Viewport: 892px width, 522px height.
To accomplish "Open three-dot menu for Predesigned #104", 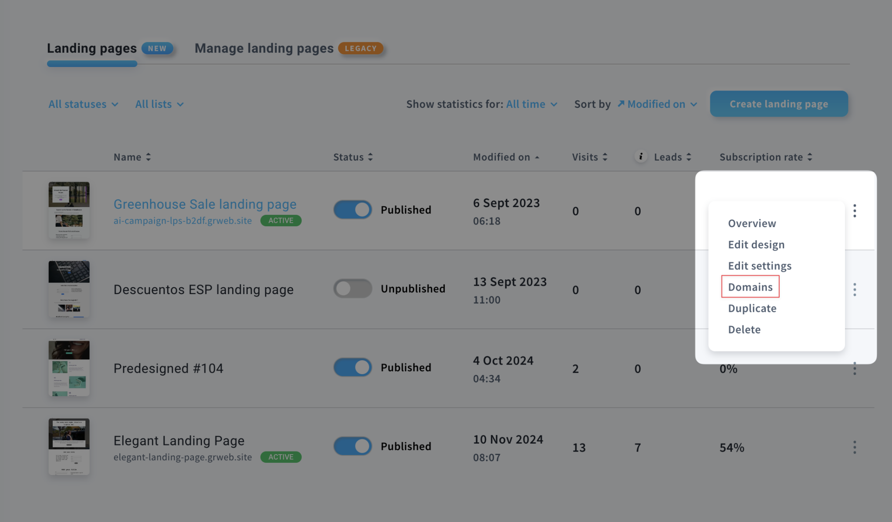I will (x=855, y=368).
